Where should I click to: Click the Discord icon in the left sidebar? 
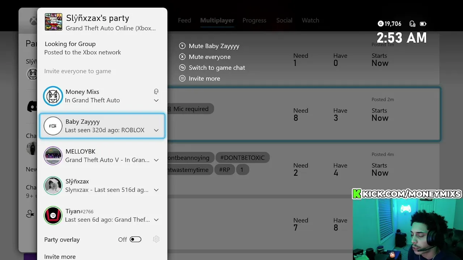(32, 106)
